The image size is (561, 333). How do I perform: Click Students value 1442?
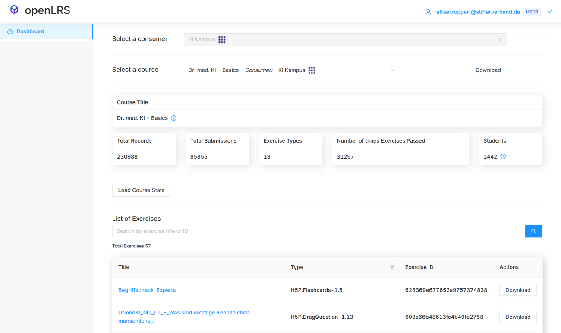coord(490,156)
